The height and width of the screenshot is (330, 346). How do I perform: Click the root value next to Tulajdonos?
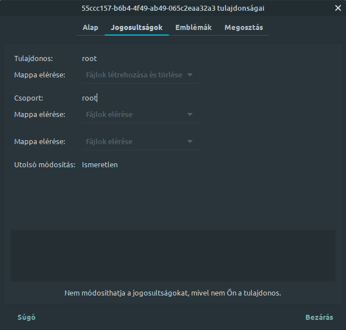[x=89, y=59]
